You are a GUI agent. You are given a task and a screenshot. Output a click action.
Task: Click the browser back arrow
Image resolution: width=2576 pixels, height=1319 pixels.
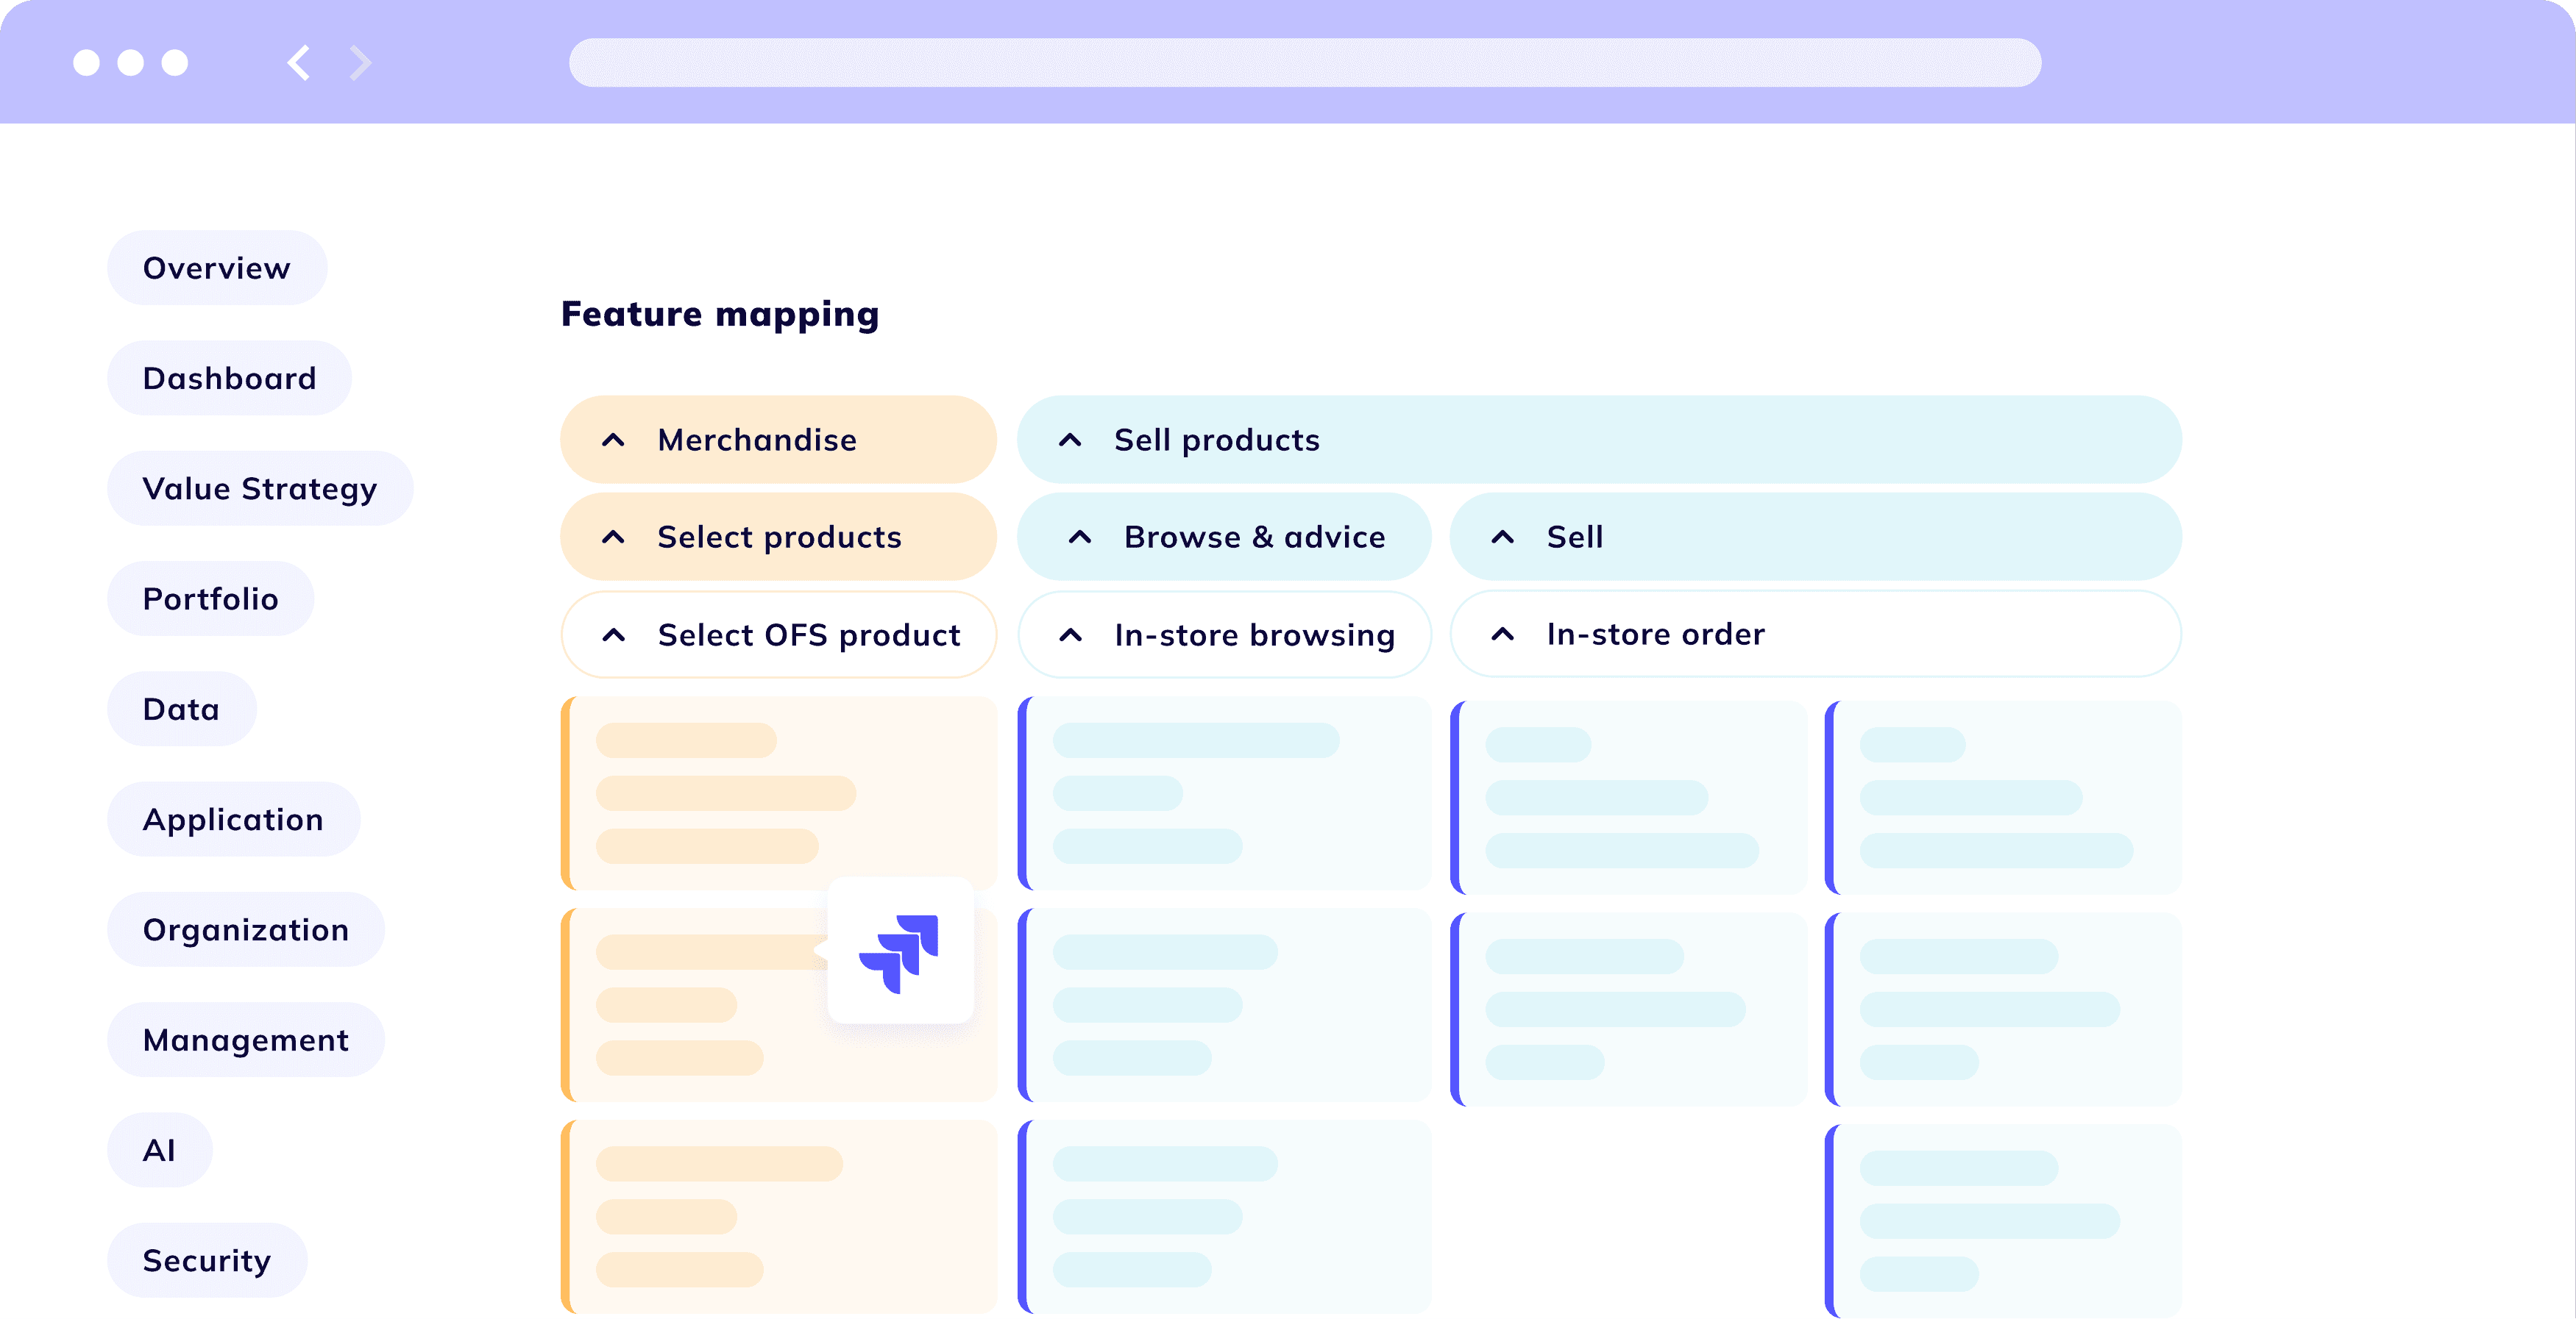[298, 63]
